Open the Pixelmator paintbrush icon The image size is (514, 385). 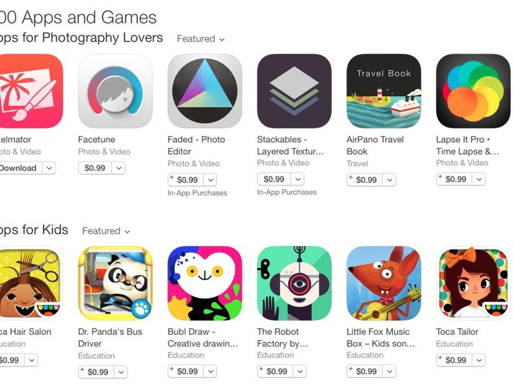point(31,91)
